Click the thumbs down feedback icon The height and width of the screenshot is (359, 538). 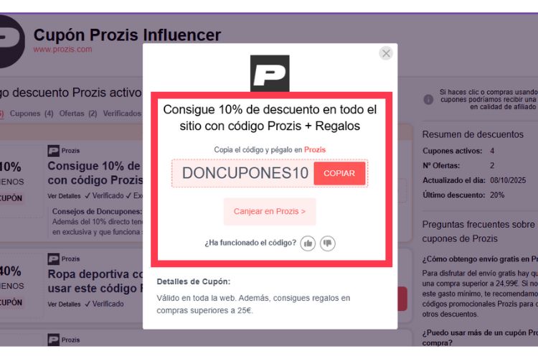coord(328,243)
